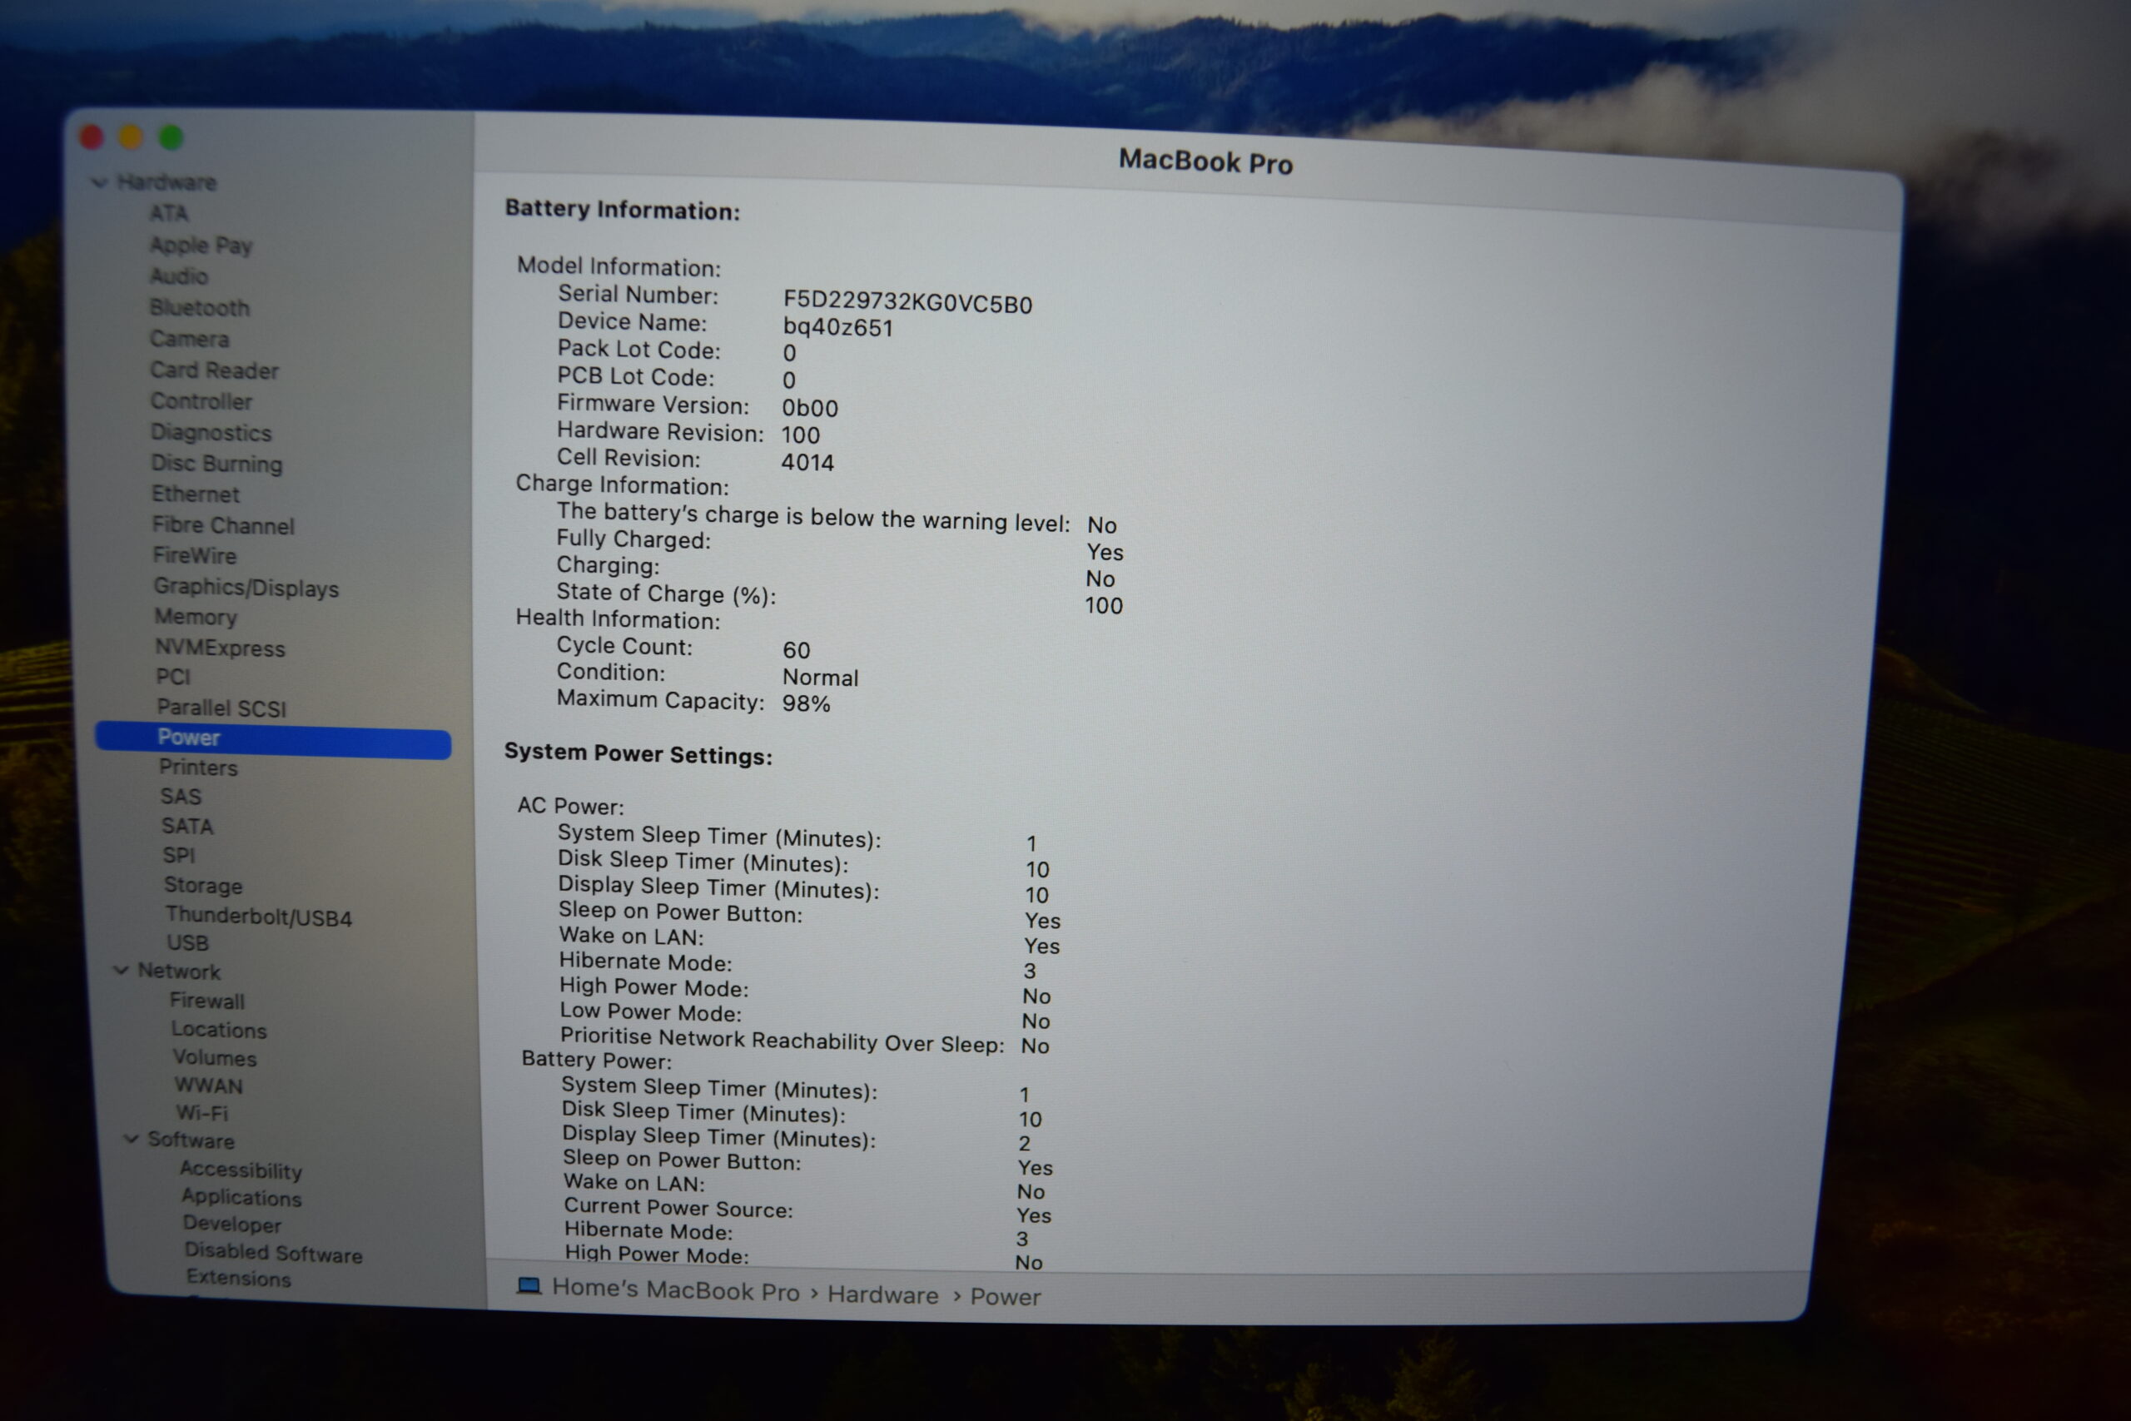Click serial number F5D229732KG0VC5B0
2131x1421 pixels.
pos(908,303)
